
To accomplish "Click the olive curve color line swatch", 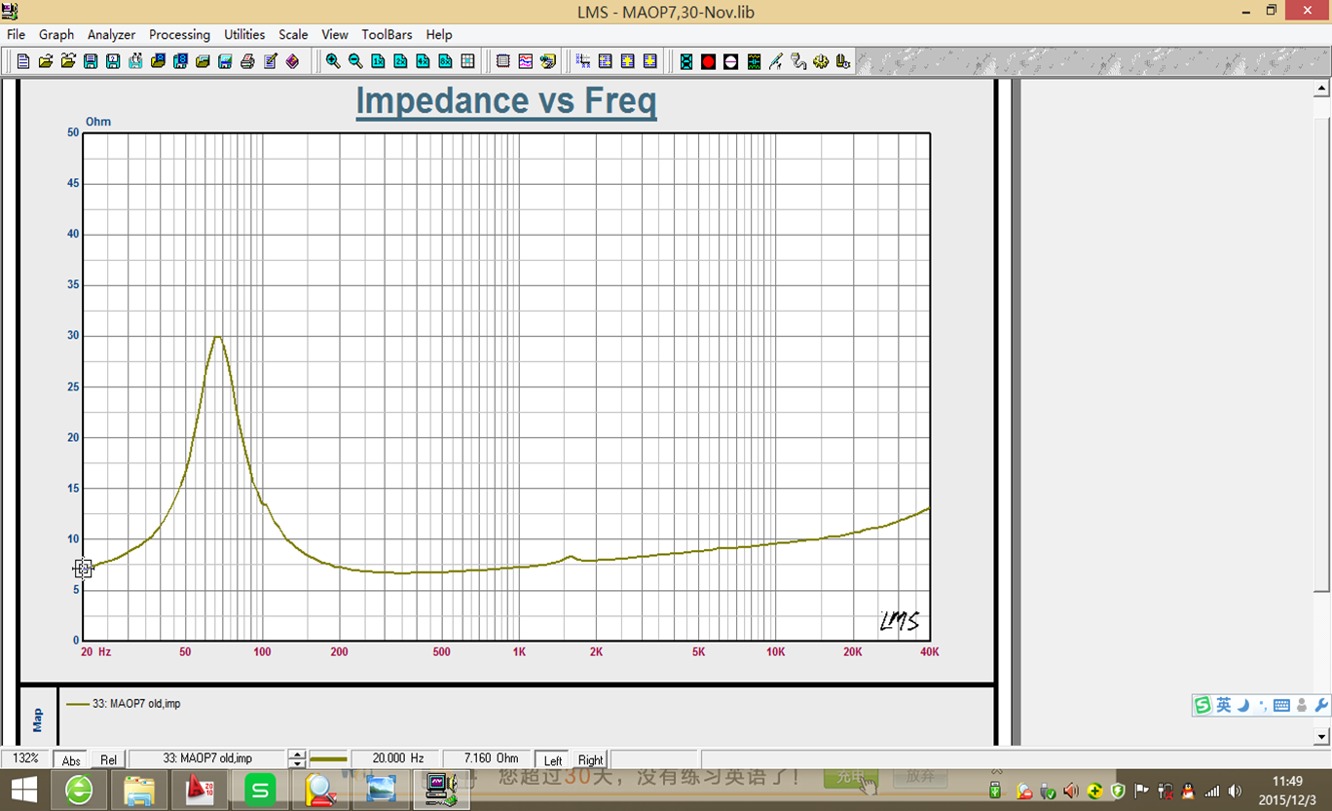I will (x=328, y=758).
